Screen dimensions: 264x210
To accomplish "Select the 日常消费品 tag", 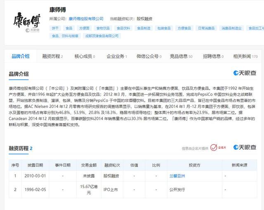I will (206, 28).
